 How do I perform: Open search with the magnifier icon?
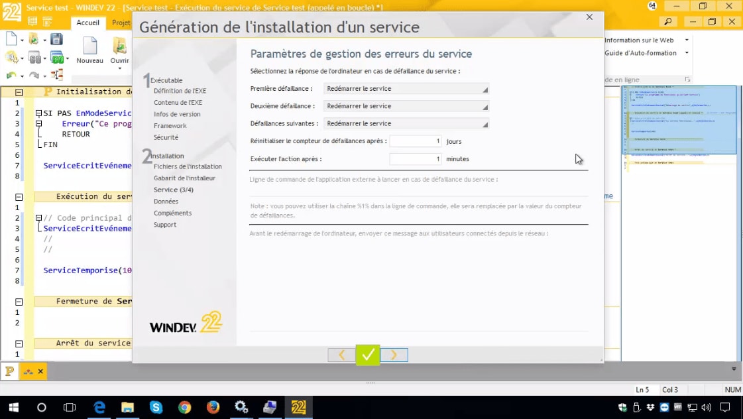tap(667, 22)
